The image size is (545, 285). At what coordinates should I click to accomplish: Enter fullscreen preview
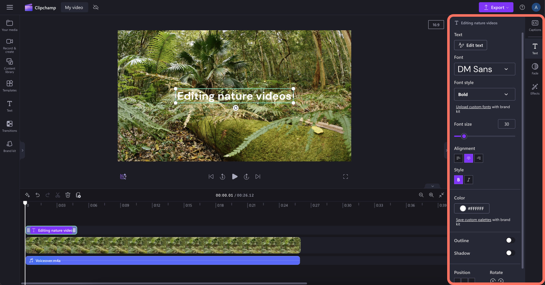346,177
